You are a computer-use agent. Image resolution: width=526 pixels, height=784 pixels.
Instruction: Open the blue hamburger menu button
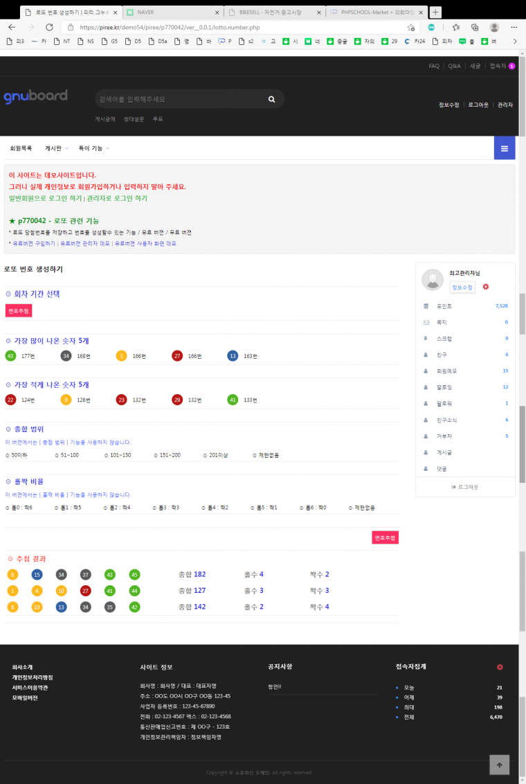[x=504, y=148]
